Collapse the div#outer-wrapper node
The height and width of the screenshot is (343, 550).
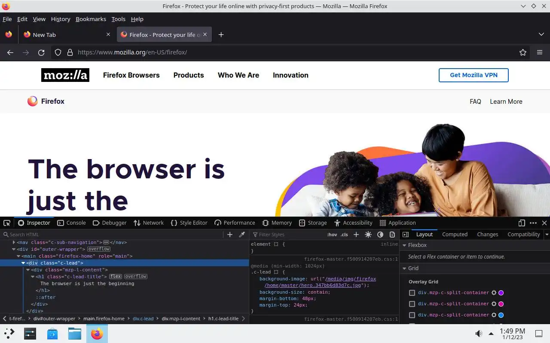coord(14,249)
